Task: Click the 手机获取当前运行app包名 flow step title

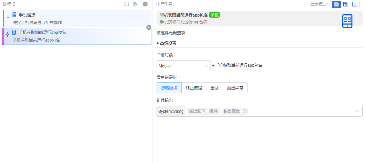Action: [42, 33]
